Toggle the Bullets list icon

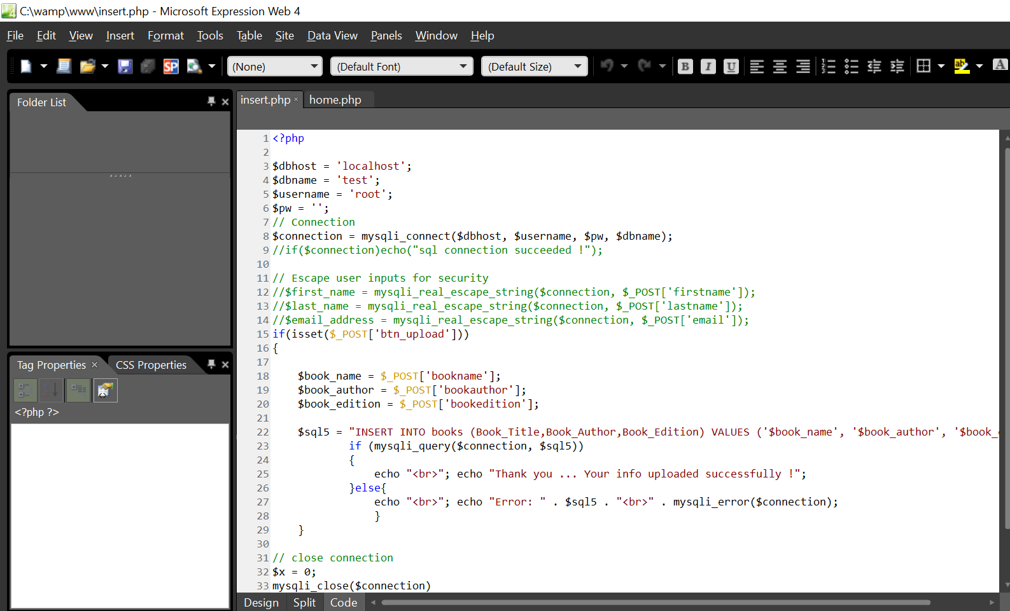(x=852, y=66)
